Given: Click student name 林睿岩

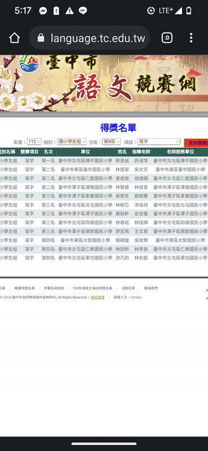Looking at the screenshot, I should [122, 223].
